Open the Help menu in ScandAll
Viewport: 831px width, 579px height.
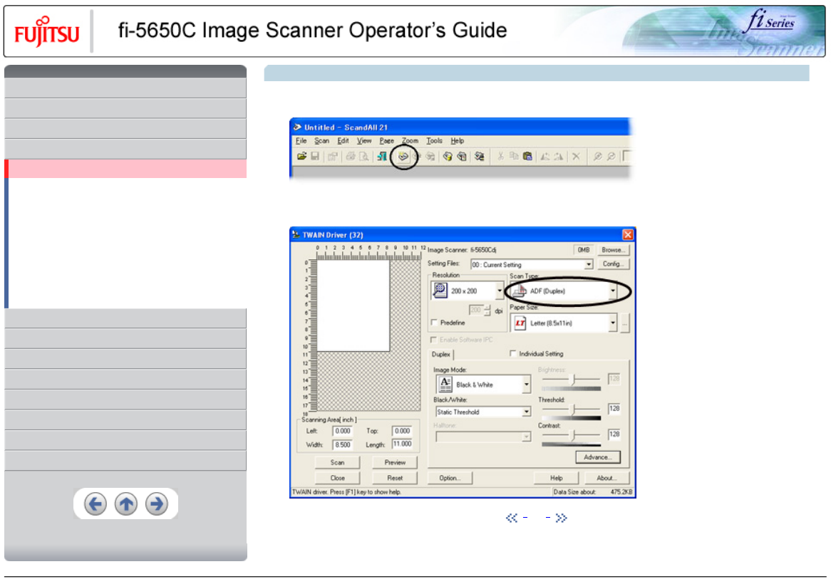pos(458,141)
